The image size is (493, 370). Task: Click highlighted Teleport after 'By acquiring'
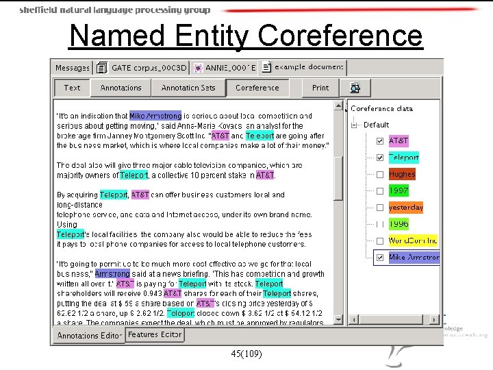(114, 195)
